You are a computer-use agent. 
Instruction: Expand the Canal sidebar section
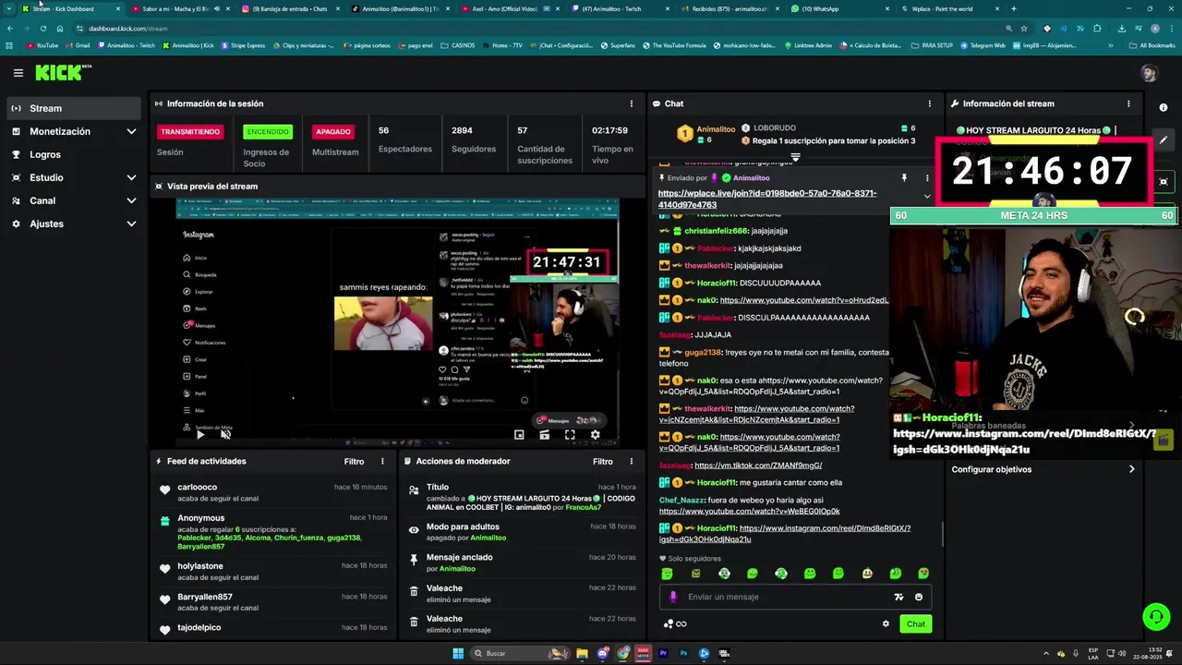131,200
